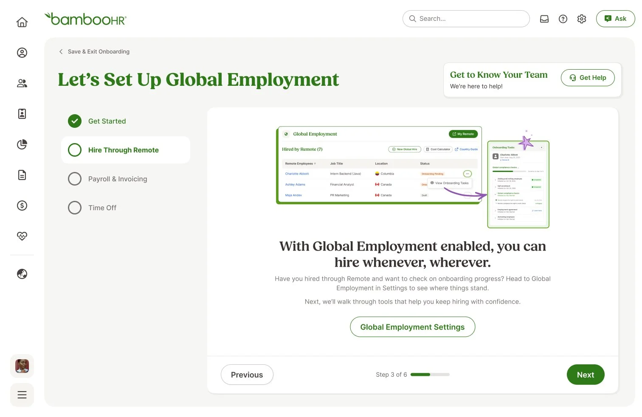
Task: Open the Payroll dollar icon
Action: (22, 206)
